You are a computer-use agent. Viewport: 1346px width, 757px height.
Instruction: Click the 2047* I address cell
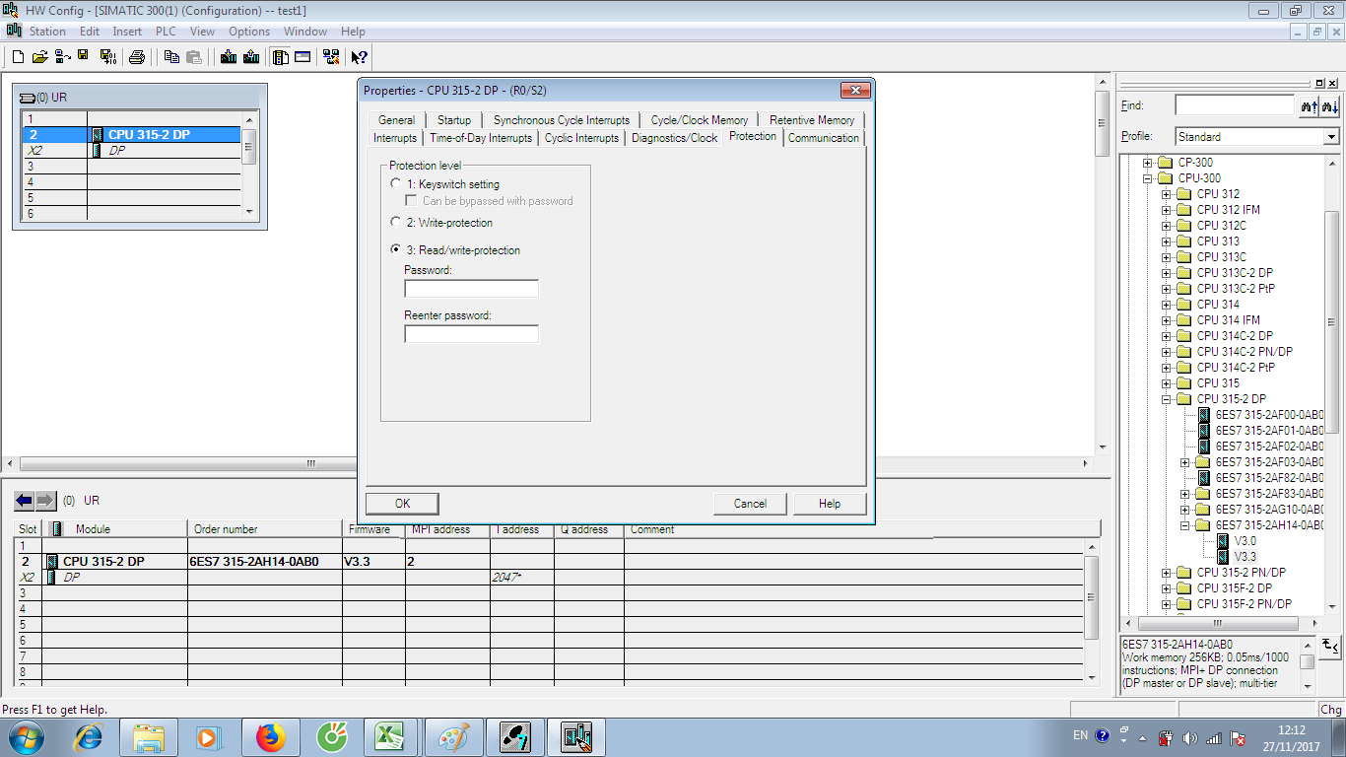(521, 578)
